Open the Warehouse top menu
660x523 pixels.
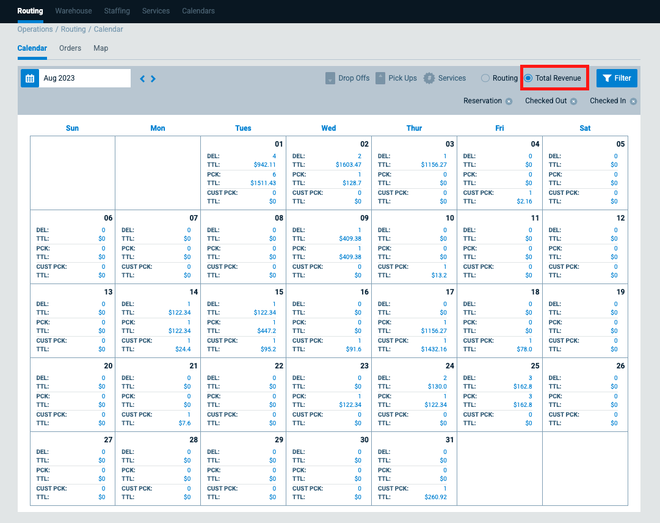coord(73,11)
